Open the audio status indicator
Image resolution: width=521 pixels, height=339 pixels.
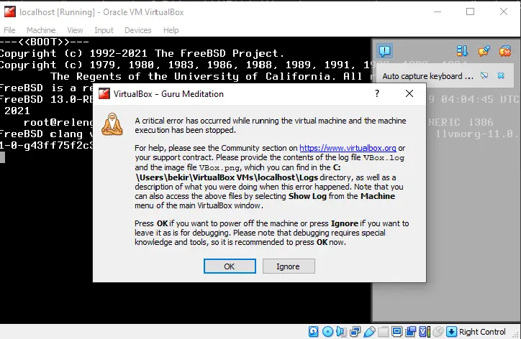coord(341,331)
